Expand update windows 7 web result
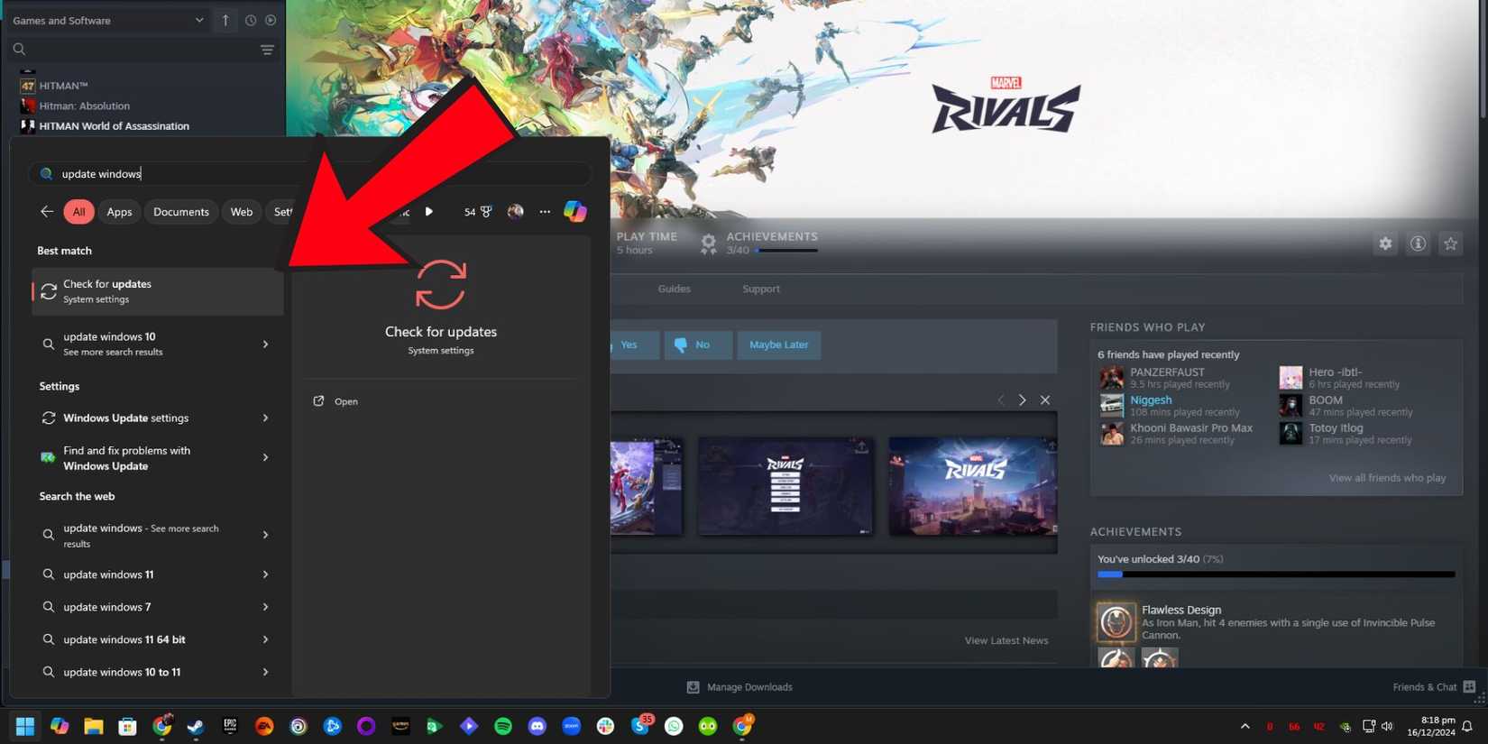The height and width of the screenshot is (744, 1488). [x=265, y=607]
